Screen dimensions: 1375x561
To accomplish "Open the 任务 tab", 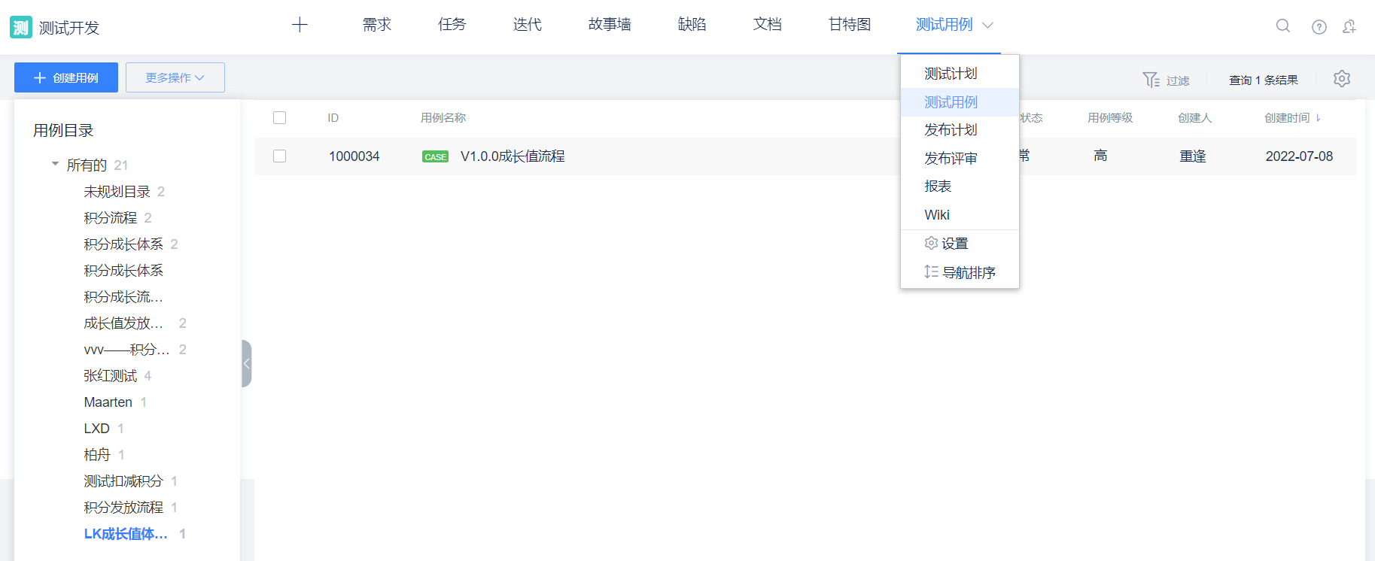I will 452,25.
